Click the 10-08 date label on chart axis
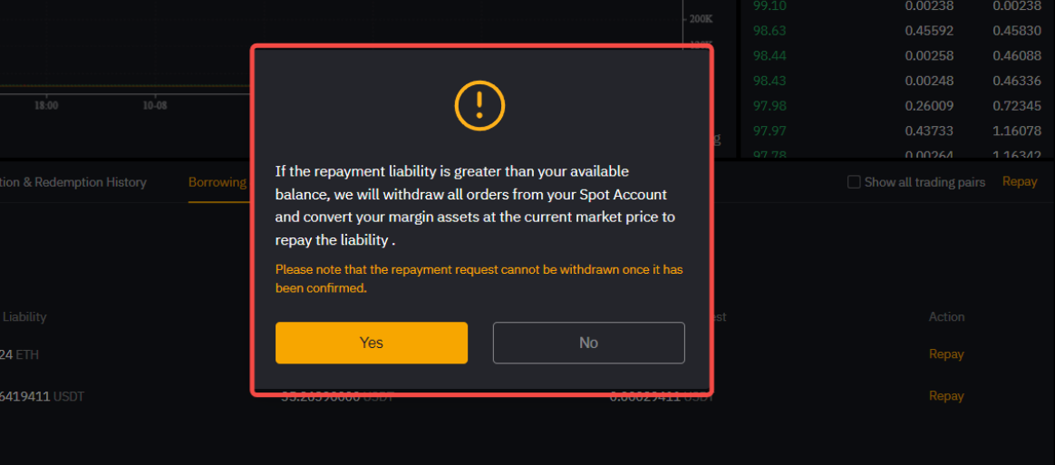The width and height of the screenshot is (1055, 465). [x=155, y=106]
